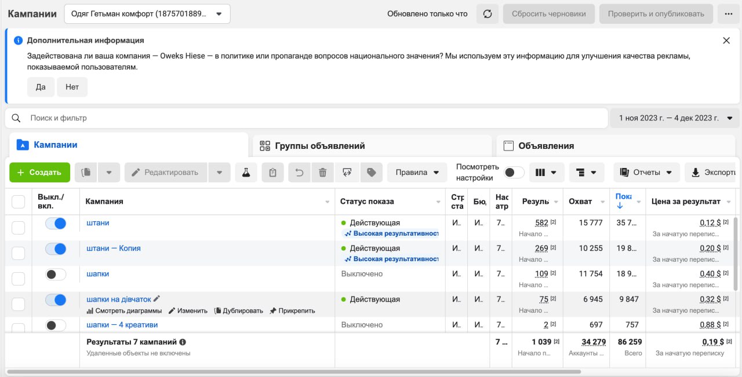742x377 pixels.
Task: Expand the 'Отчеты' dropdown
Action: (x=646, y=173)
